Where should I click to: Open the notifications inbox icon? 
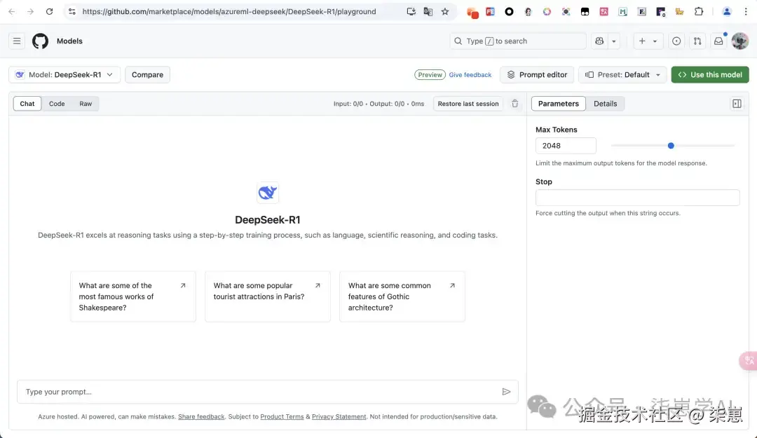(x=718, y=41)
